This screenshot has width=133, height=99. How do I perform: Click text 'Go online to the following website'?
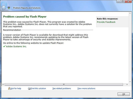click(21, 43)
